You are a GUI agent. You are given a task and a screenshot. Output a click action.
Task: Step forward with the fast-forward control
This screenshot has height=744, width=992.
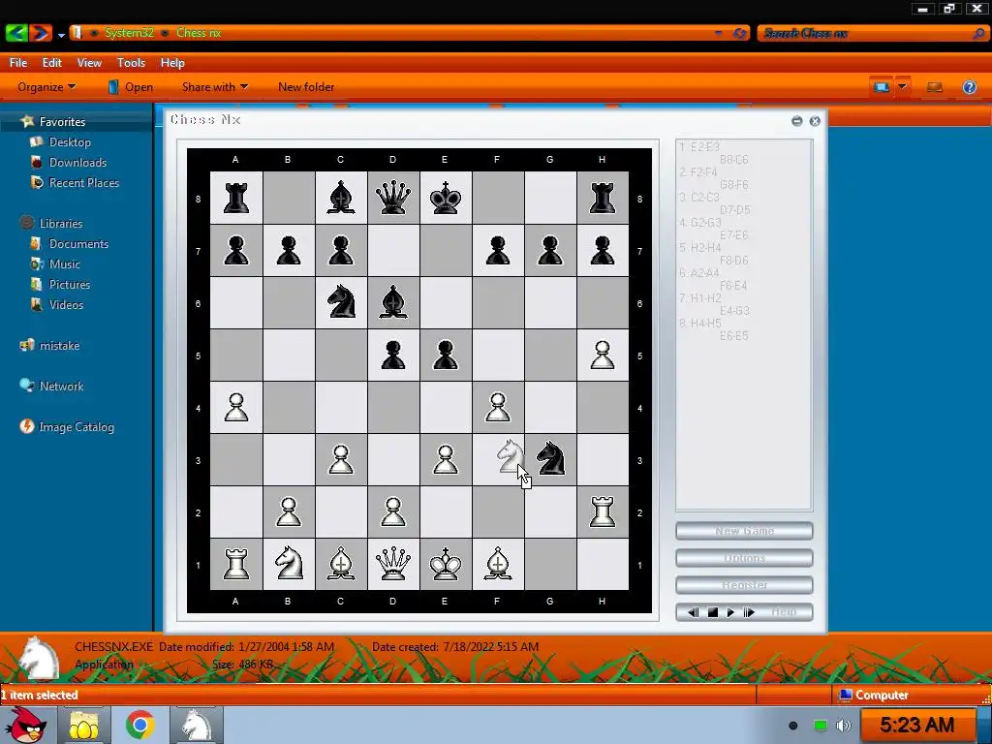pos(749,612)
